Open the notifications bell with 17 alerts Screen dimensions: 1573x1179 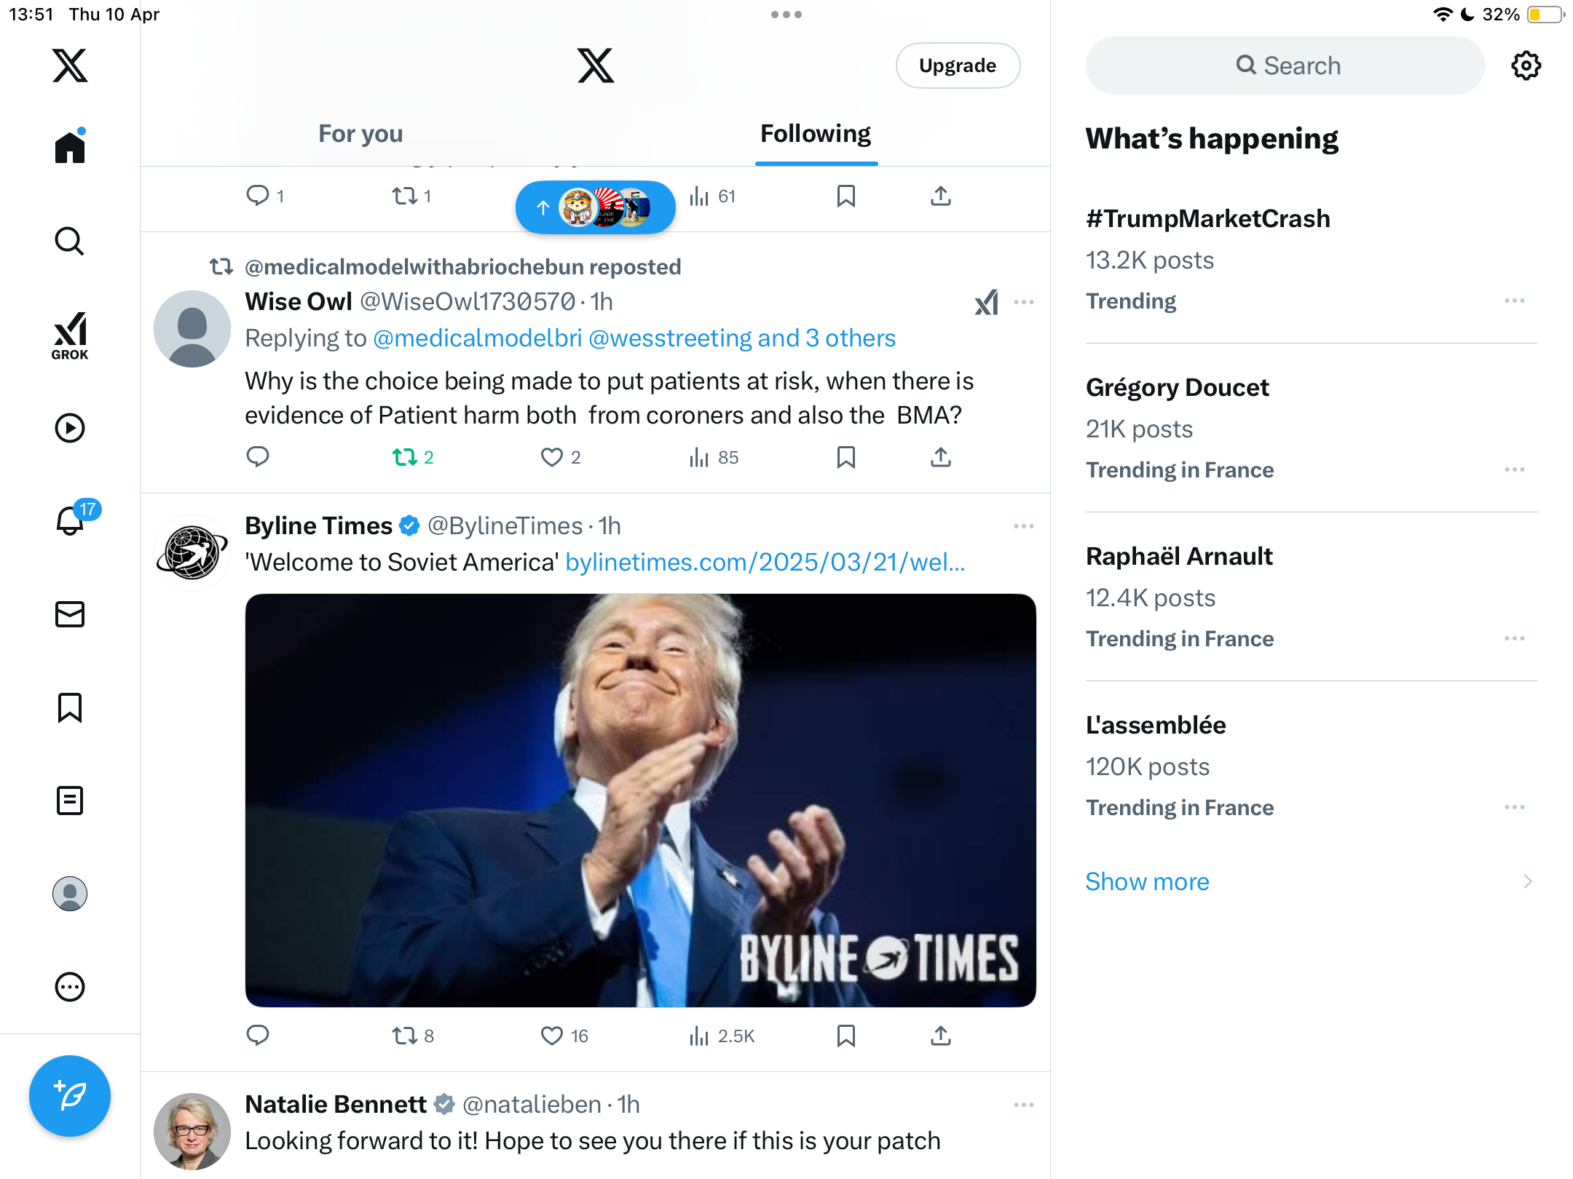click(x=72, y=520)
